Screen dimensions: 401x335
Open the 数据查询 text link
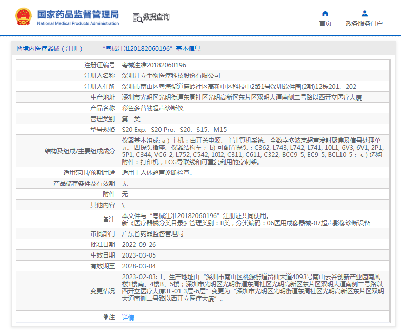pyautogui.click(x=156, y=17)
